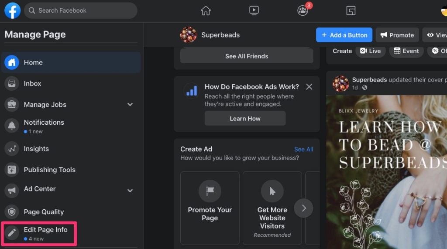Click the Superbeads avatar on cover post
The width and height of the screenshot is (447, 249).
pos(340,83)
